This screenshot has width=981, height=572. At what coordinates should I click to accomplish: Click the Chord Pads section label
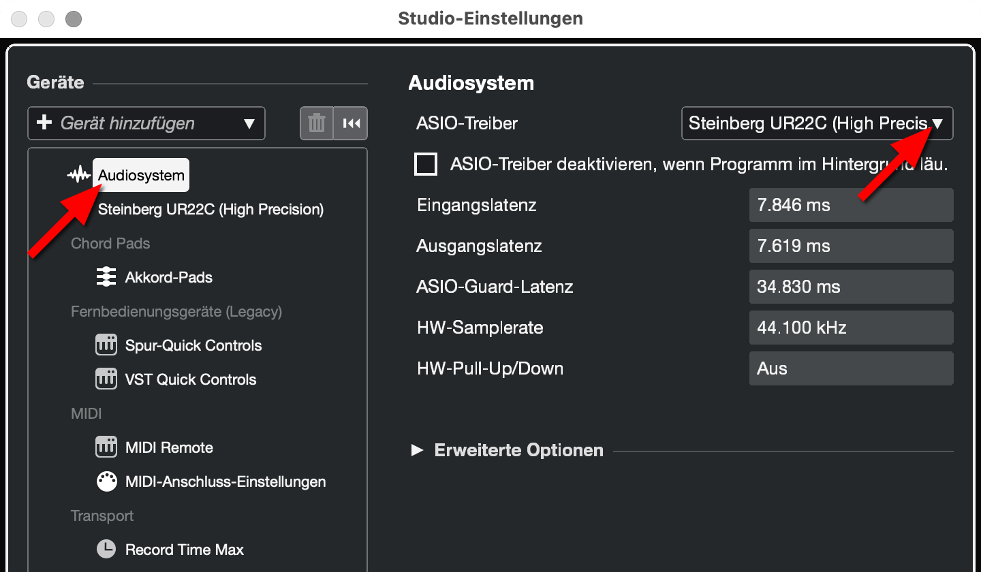(110, 243)
